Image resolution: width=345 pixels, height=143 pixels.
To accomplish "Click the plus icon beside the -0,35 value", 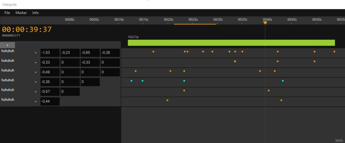I will 36,82.
